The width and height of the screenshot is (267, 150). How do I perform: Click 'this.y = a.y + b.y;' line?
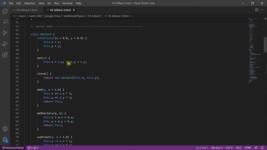[58, 121]
